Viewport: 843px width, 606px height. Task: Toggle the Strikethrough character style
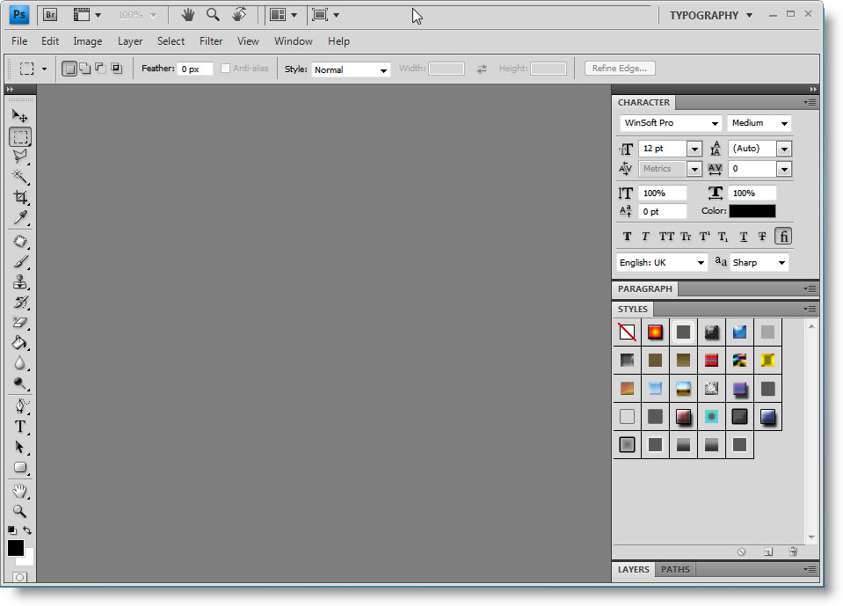tap(762, 237)
